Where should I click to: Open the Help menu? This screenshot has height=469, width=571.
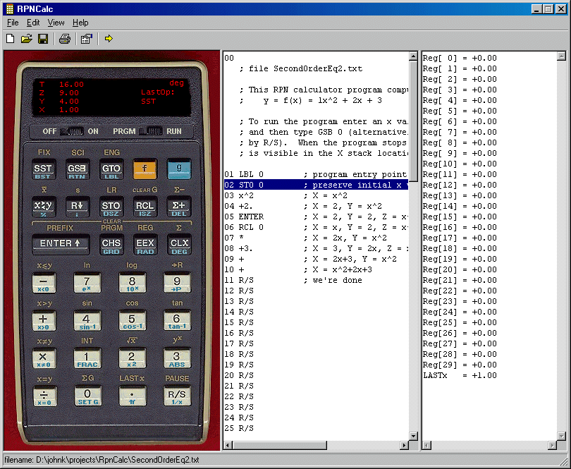pos(80,23)
